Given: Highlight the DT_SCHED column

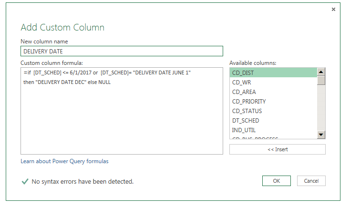Looking at the screenshot, I should [x=273, y=121].
